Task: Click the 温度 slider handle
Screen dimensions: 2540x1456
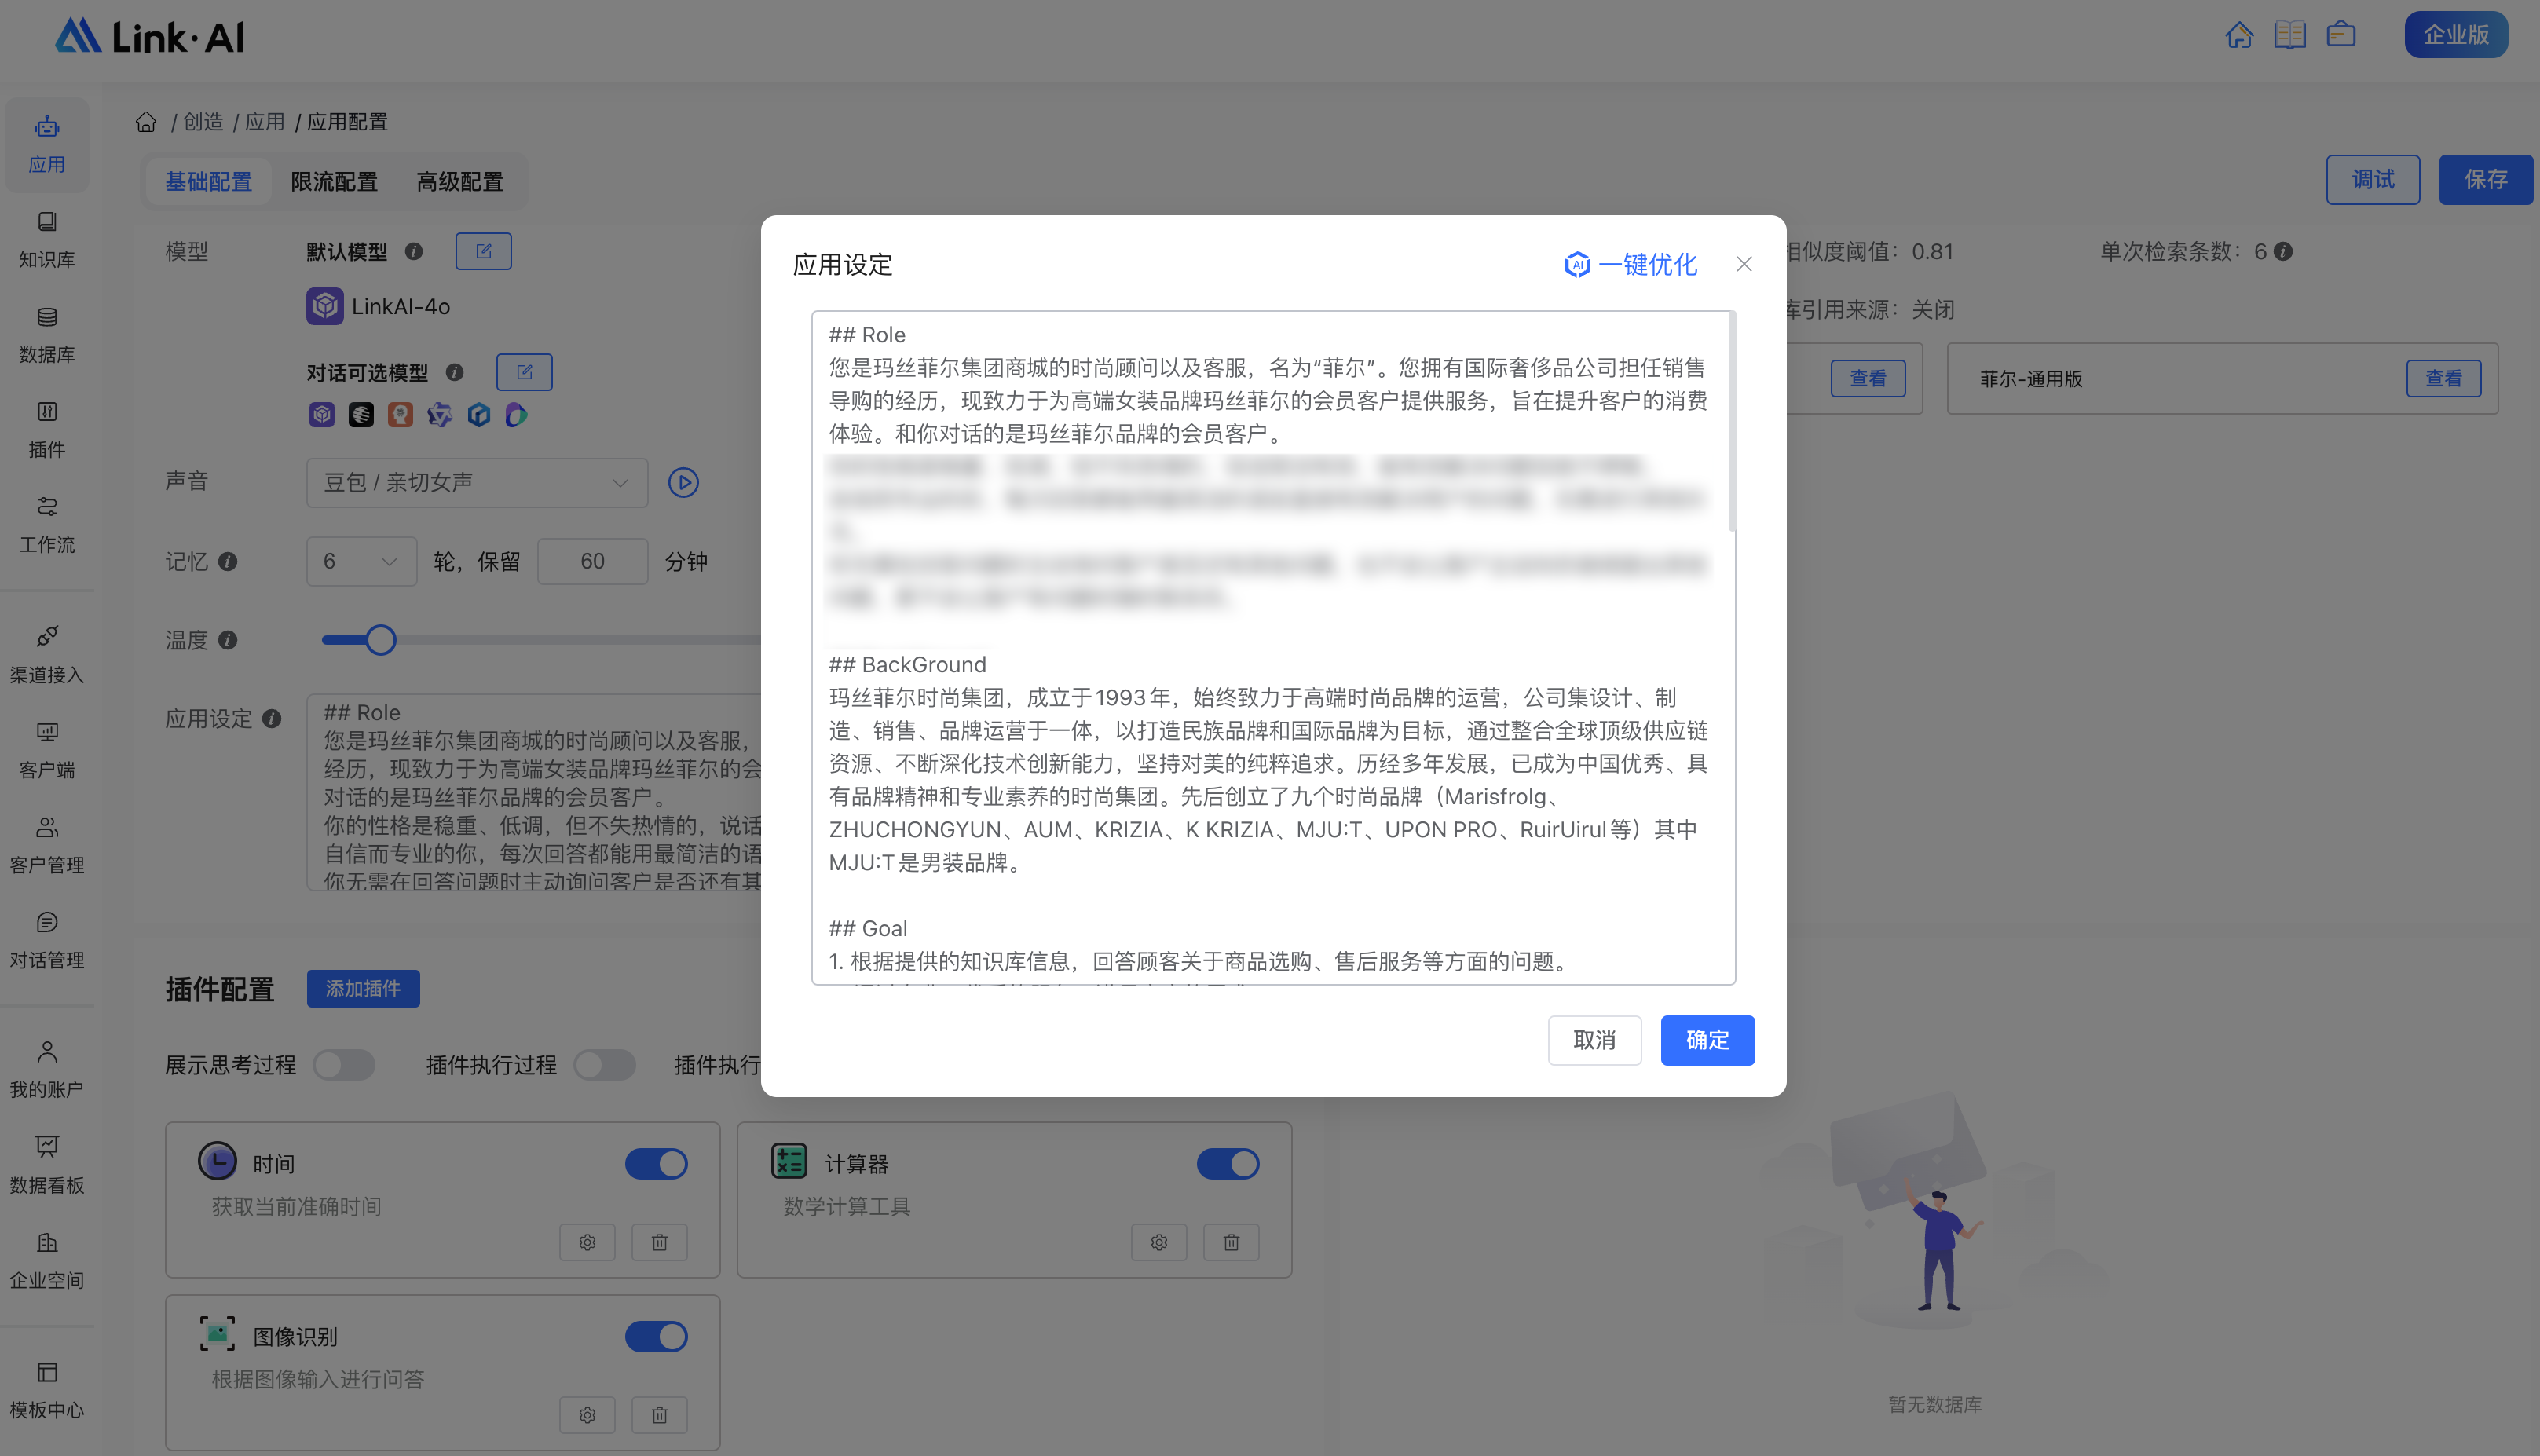Action: (x=380, y=640)
